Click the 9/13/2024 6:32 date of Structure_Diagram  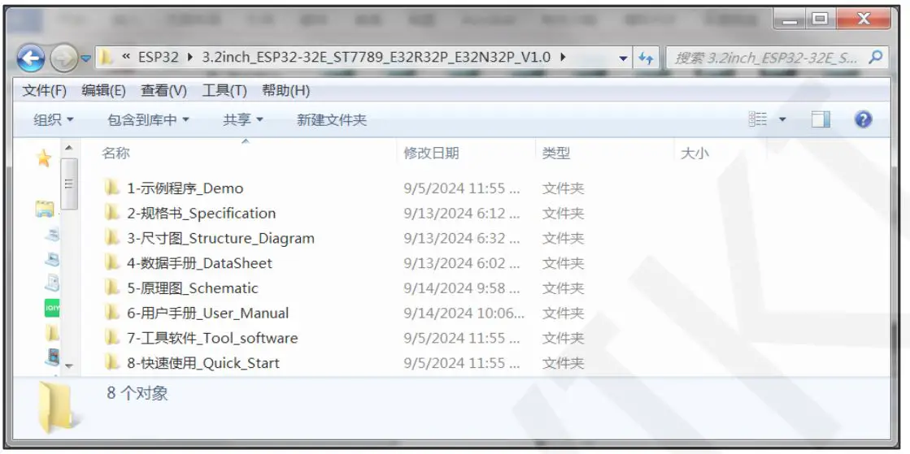coord(461,238)
